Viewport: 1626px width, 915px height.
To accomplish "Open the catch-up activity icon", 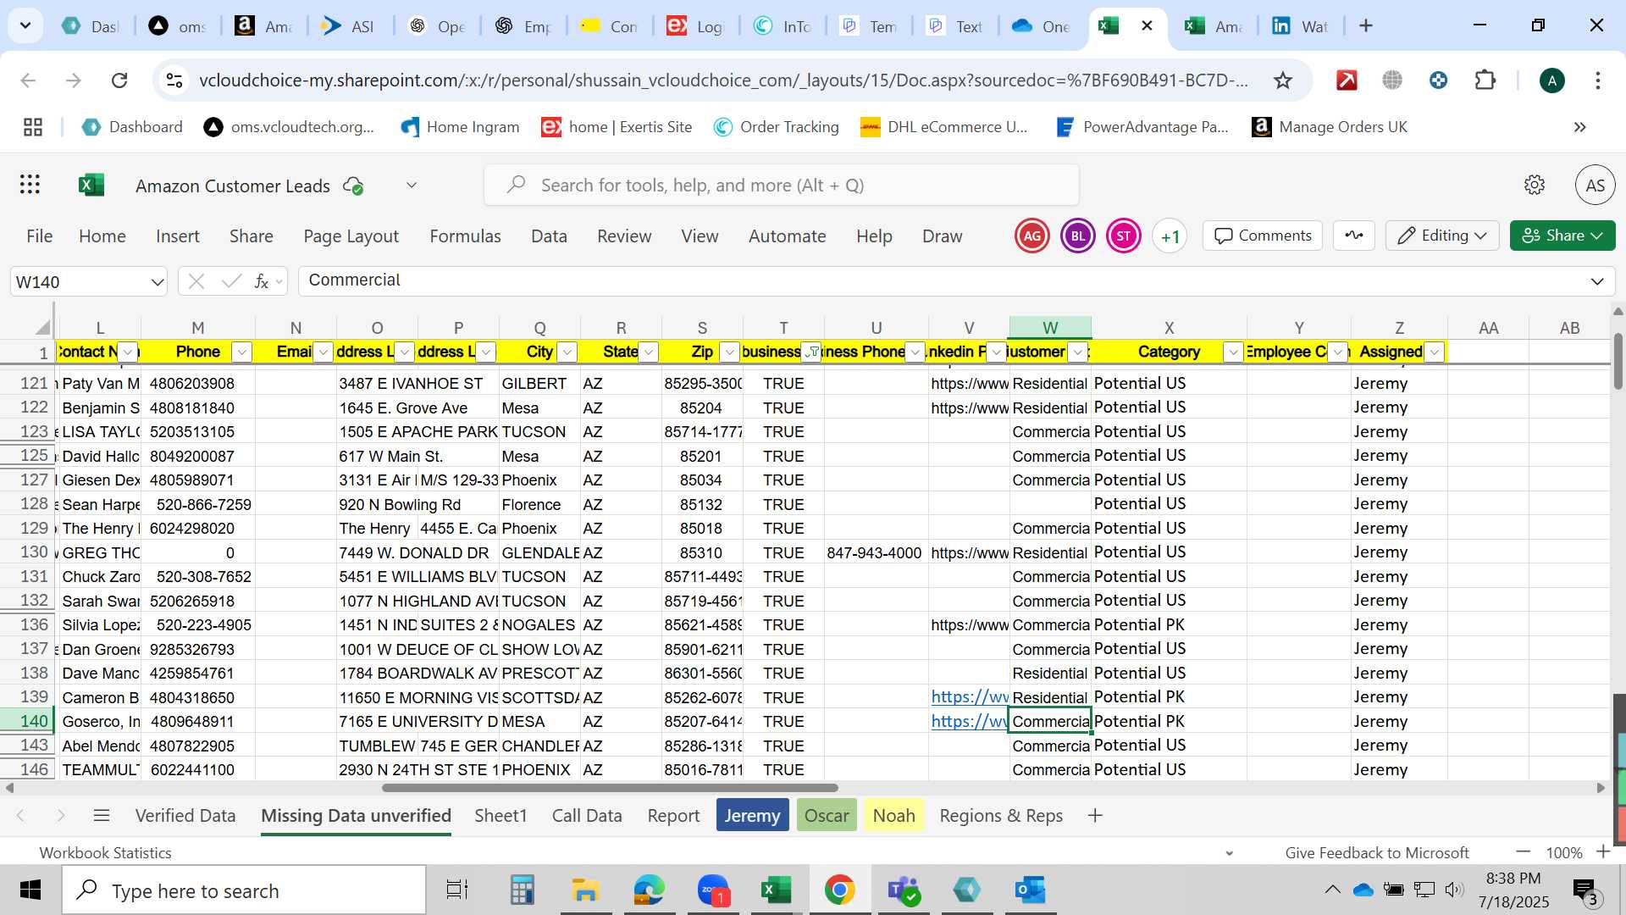I will [x=1354, y=236].
